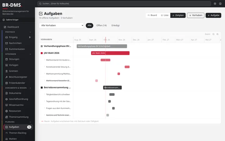Go to Fristenkalender page
The height and width of the screenshot is (141, 225).
(x=18, y=83)
